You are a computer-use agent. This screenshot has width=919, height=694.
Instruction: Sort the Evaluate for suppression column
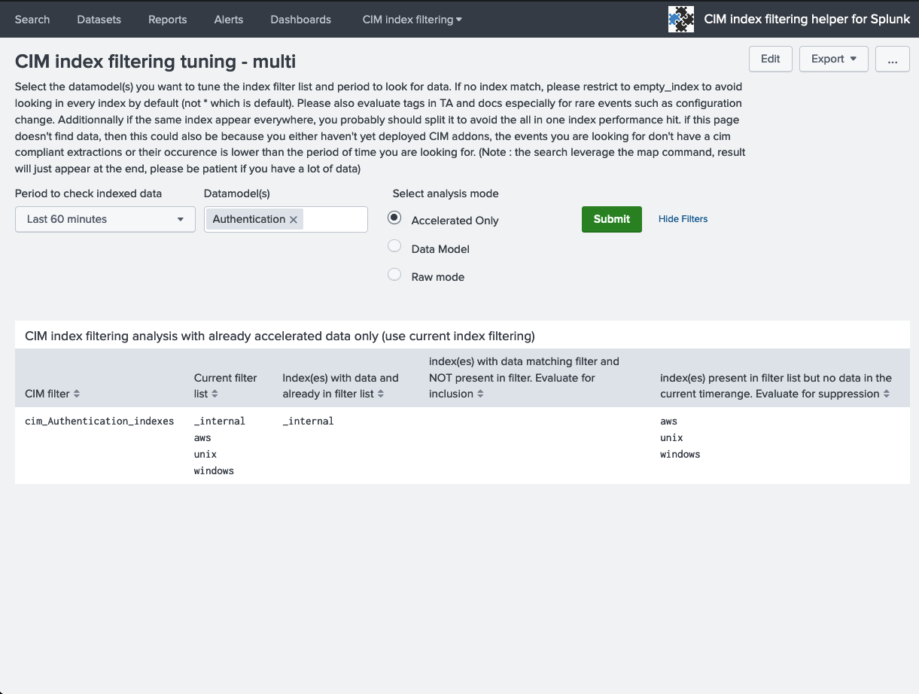[887, 394]
